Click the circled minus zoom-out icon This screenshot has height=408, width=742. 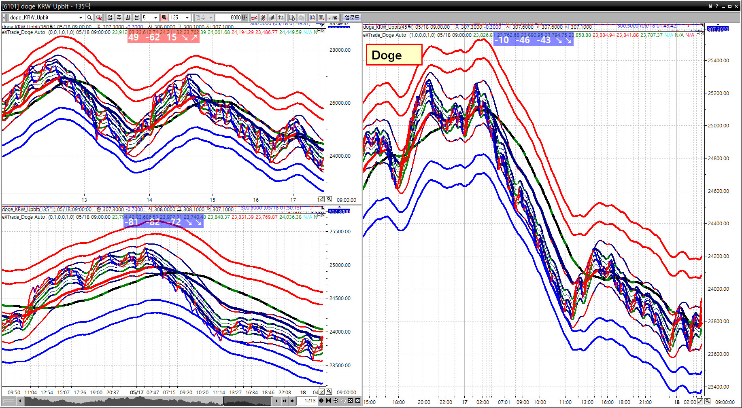click(x=343, y=401)
